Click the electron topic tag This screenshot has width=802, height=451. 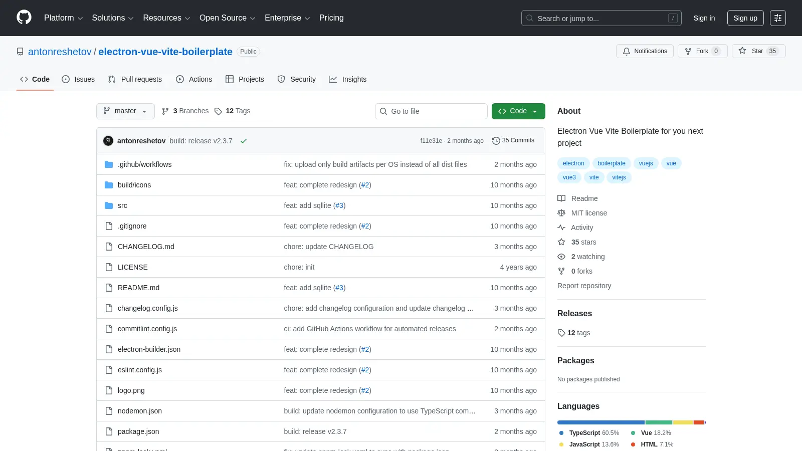click(573, 163)
